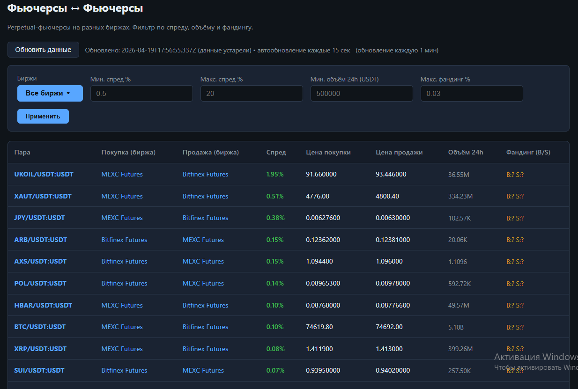Image resolution: width=578 pixels, height=389 pixels.
Task: Open the Все биржи dropdown
Action: click(x=50, y=93)
